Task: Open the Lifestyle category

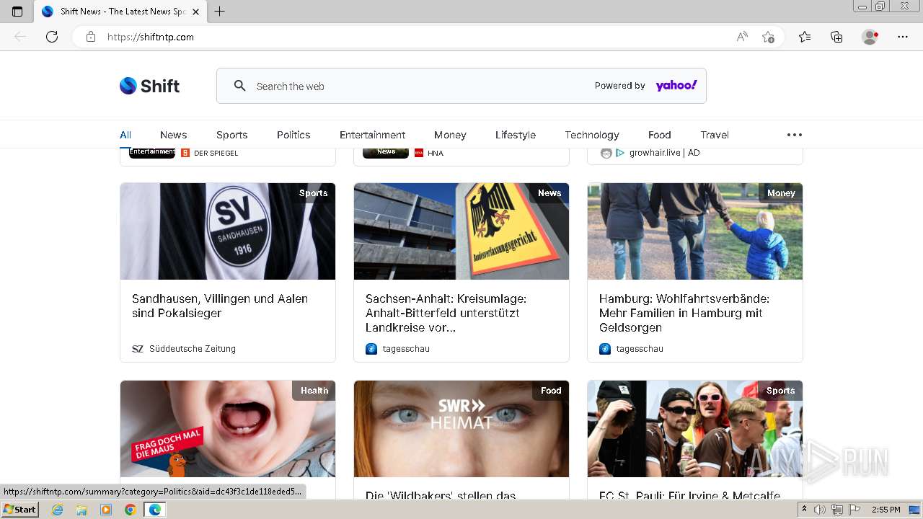Action: click(x=516, y=135)
